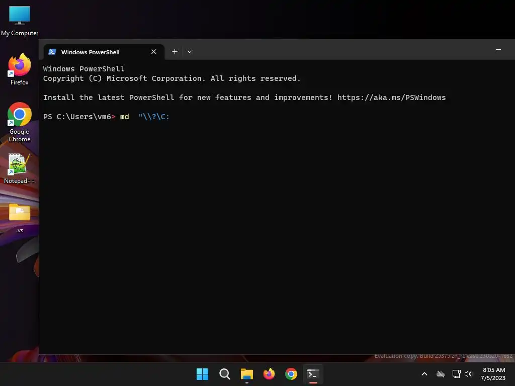Expand the new tab profile dropdown
Viewport: 515px width, 386px height.
[190, 52]
